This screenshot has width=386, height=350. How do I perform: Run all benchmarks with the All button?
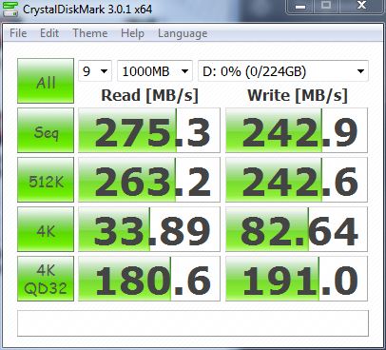pos(46,81)
